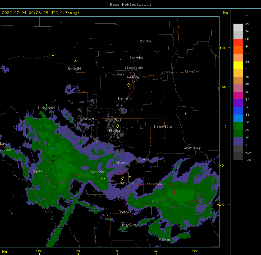
Task: Click the white asterisk marker east of Innisfail
Action: [152, 92]
